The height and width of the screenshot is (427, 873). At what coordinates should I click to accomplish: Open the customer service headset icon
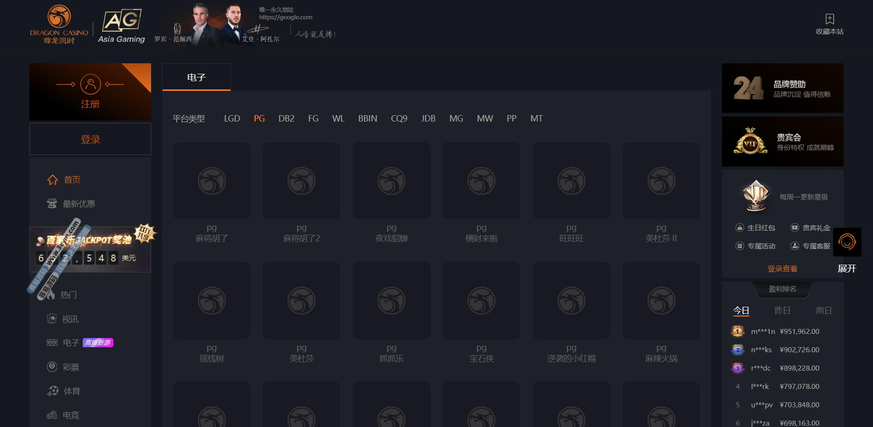click(847, 242)
